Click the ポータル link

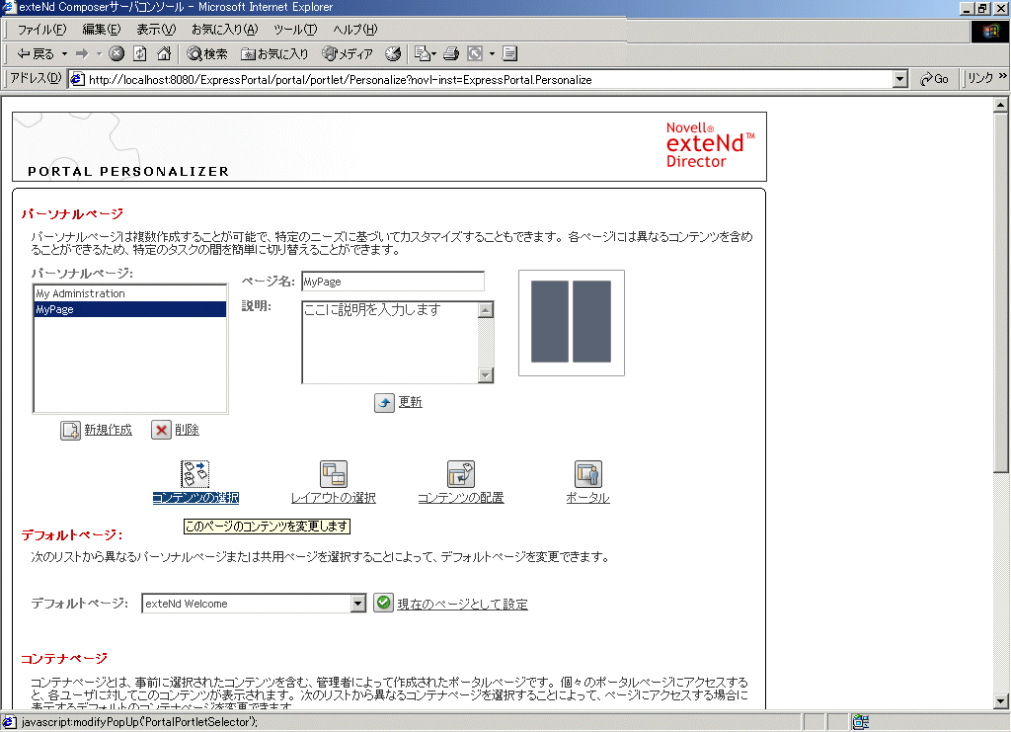pos(587,498)
